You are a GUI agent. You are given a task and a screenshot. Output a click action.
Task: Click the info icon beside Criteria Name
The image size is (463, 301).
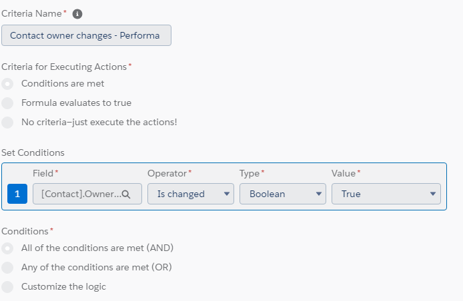pos(77,14)
